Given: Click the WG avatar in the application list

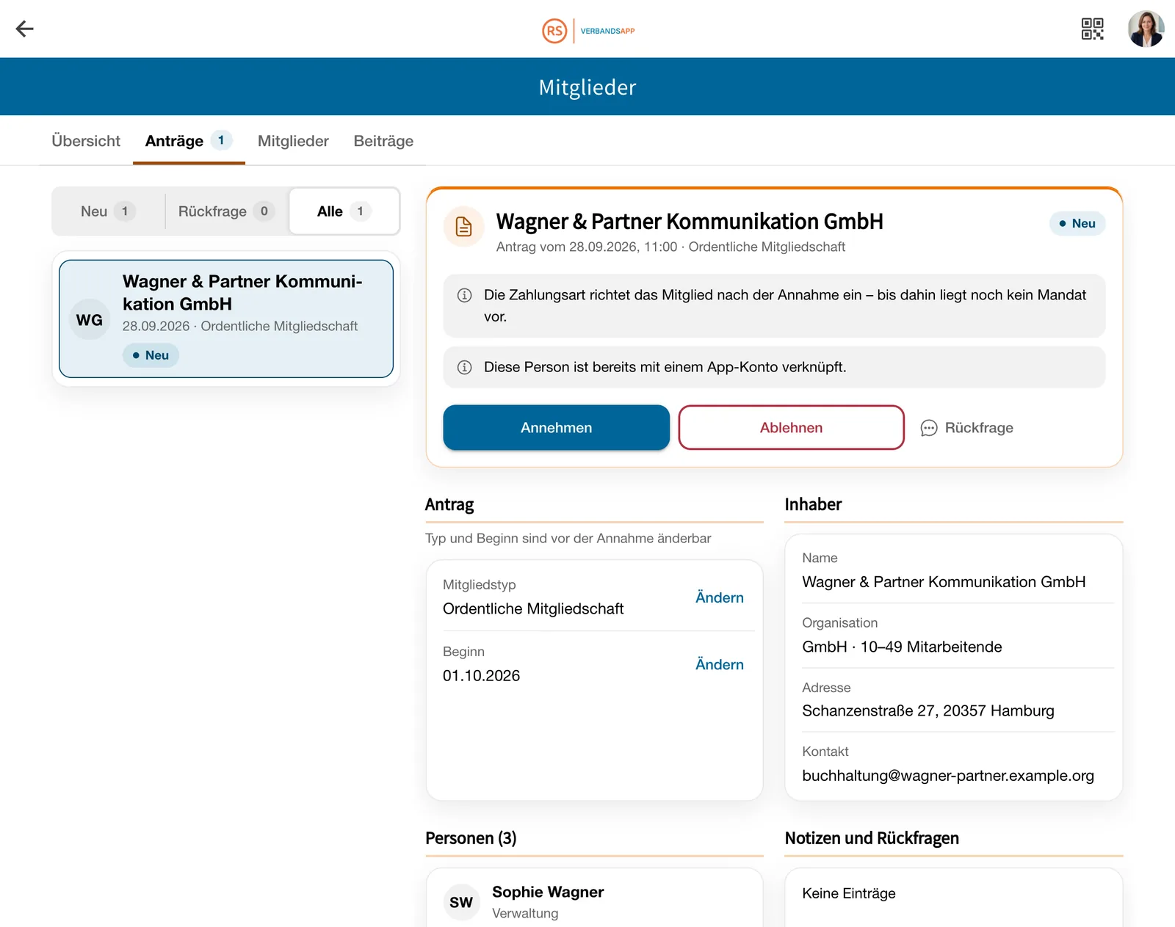Looking at the screenshot, I should tap(90, 320).
